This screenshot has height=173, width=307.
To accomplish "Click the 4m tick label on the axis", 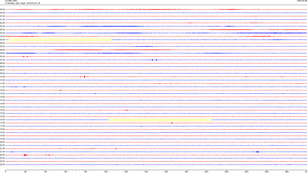I will [x=46, y=172].
